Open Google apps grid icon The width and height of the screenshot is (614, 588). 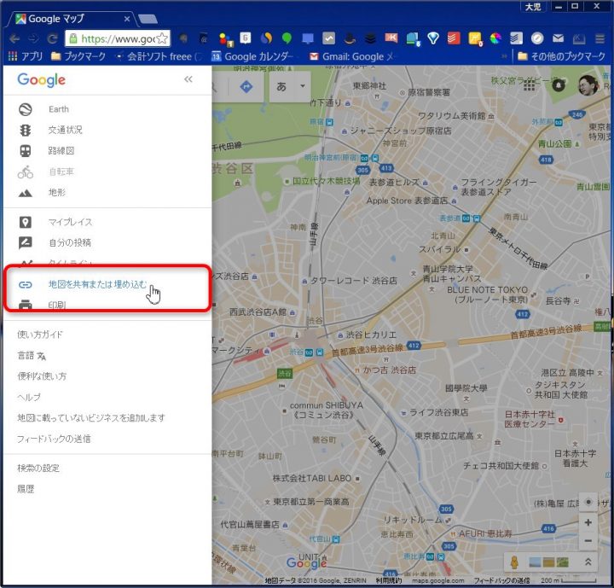[530, 85]
